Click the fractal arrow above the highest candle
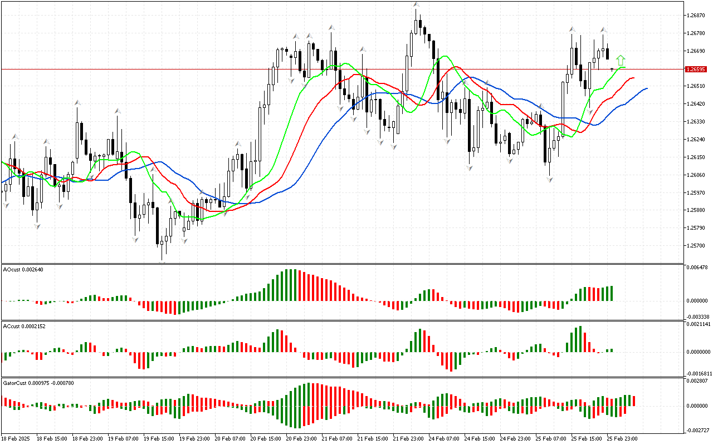 pos(416,4)
